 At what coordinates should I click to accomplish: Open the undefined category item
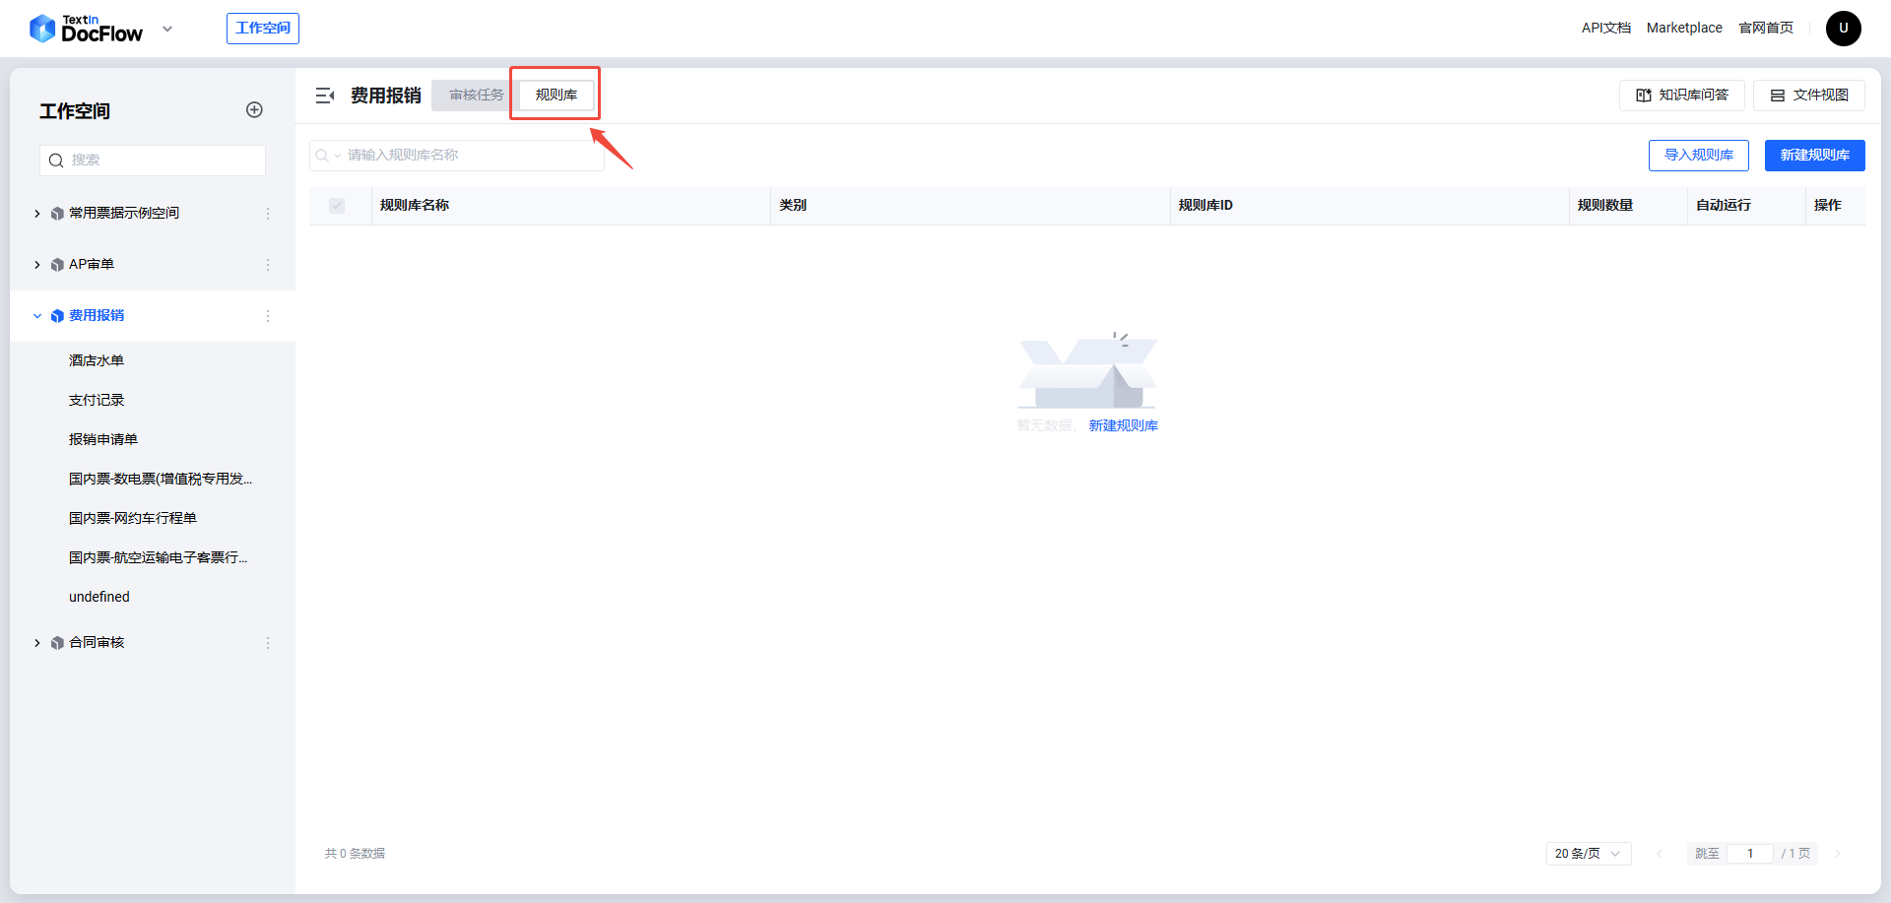(x=99, y=597)
